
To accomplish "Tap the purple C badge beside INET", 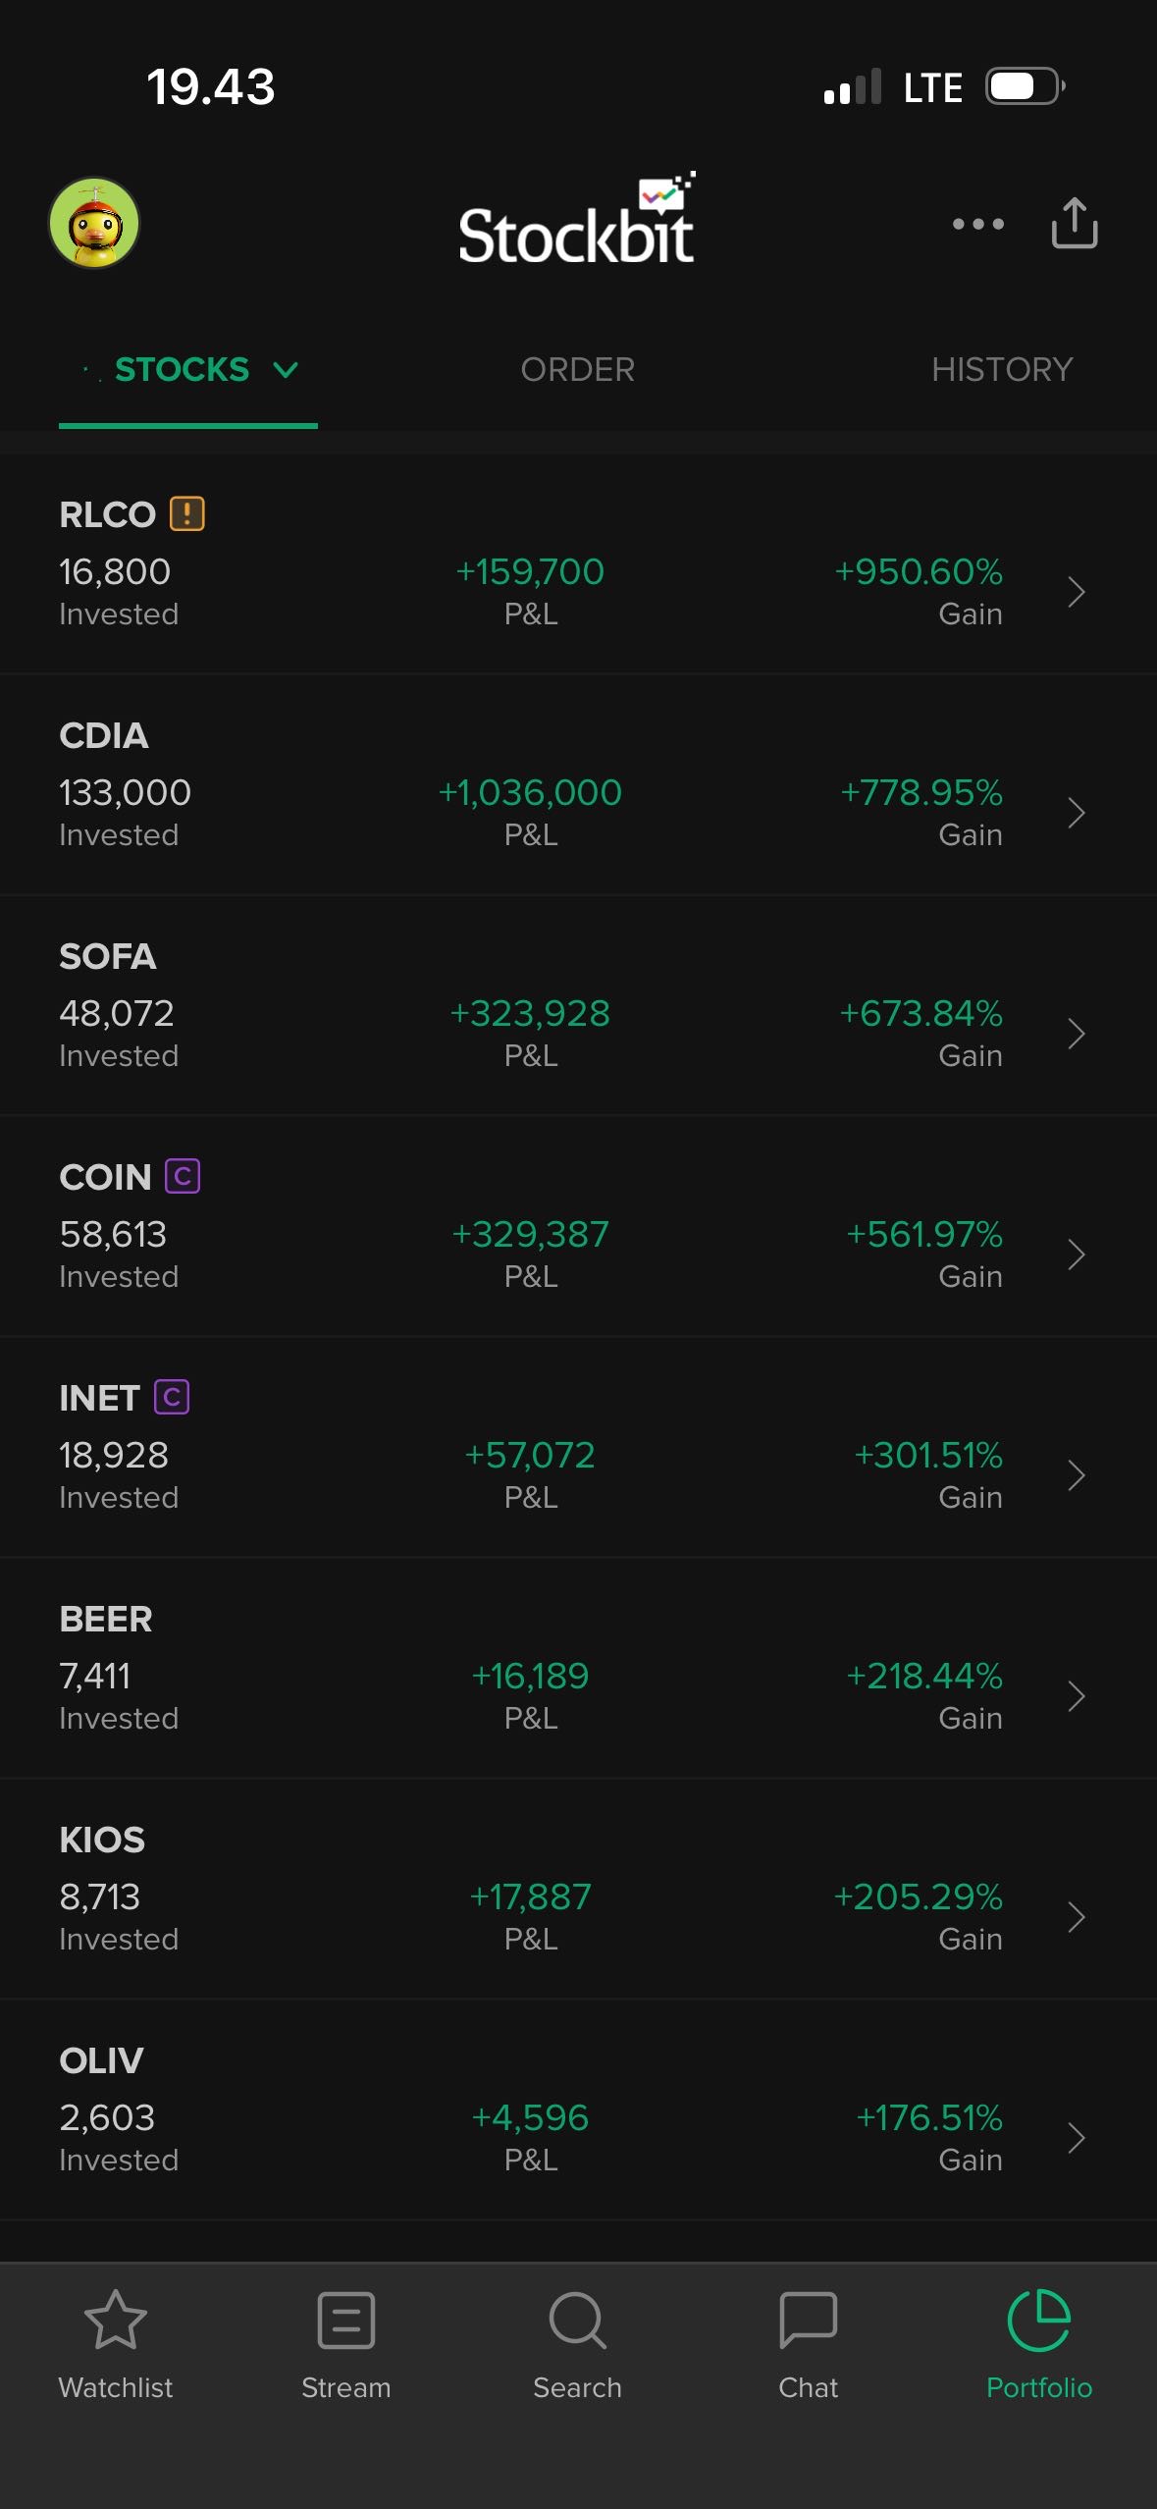I will 172,1397.
